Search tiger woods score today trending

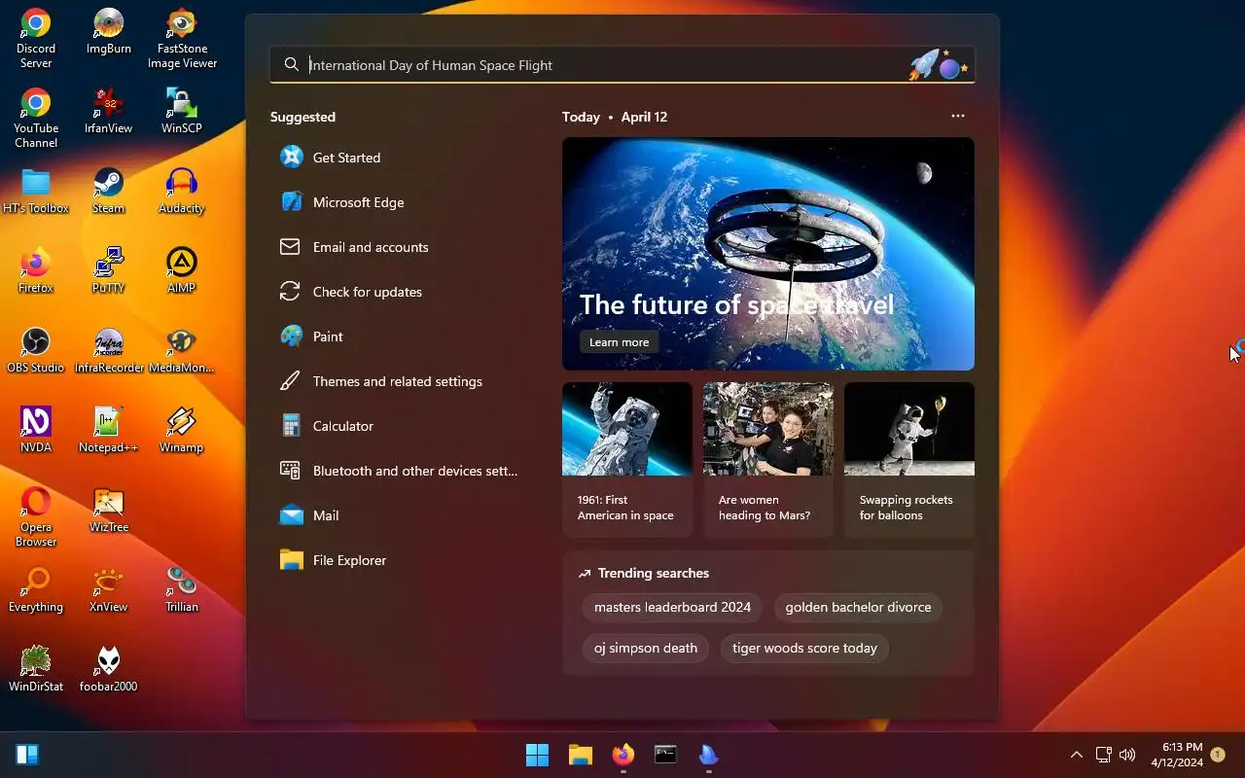point(804,648)
